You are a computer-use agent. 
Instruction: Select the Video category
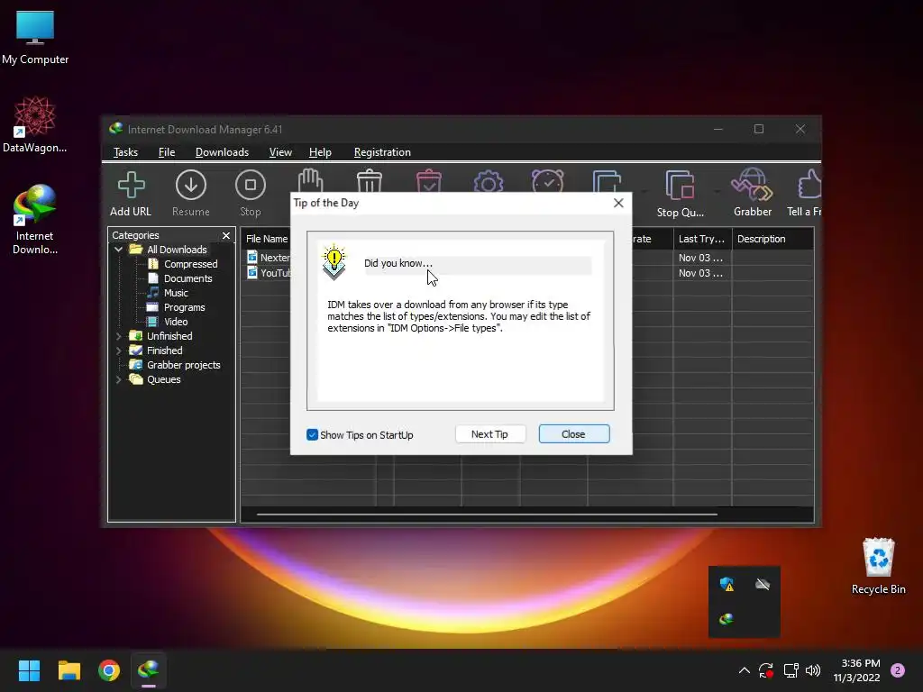click(x=169, y=322)
